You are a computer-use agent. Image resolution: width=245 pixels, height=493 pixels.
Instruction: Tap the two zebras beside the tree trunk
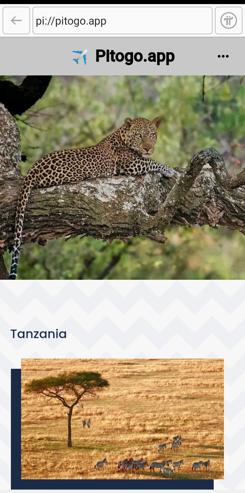pyautogui.click(x=86, y=423)
